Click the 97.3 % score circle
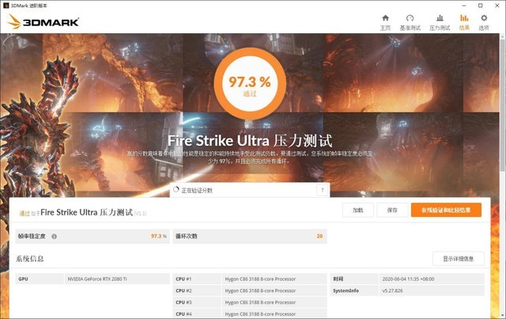506x319 pixels. (250, 84)
